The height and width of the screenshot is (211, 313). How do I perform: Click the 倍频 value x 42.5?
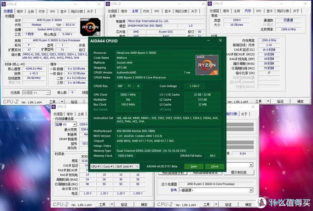coord(34,74)
